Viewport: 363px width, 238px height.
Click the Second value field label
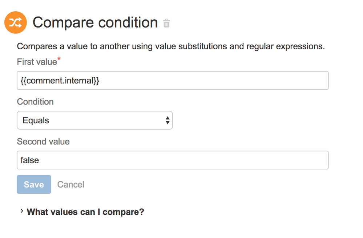click(43, 141)
